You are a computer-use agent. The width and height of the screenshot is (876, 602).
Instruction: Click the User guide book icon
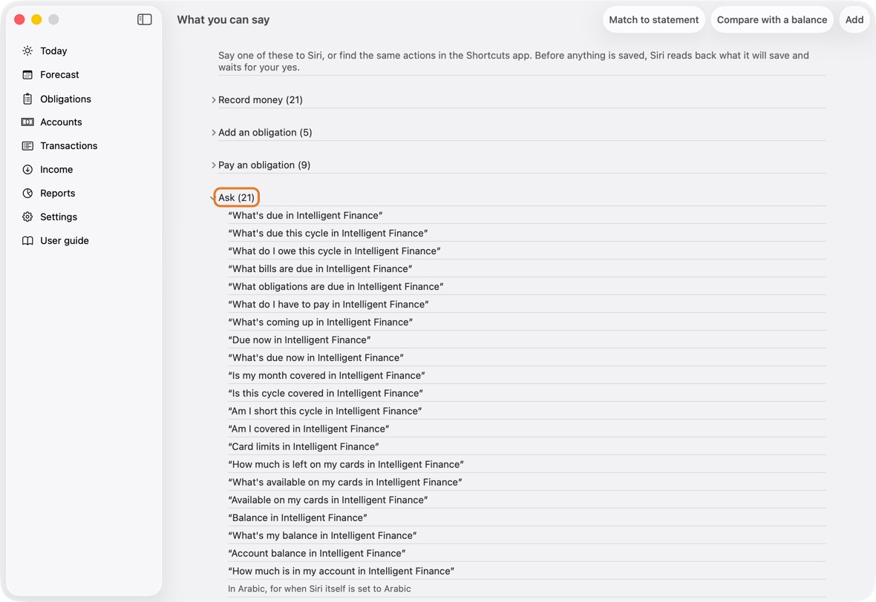[x=27, y=240]
